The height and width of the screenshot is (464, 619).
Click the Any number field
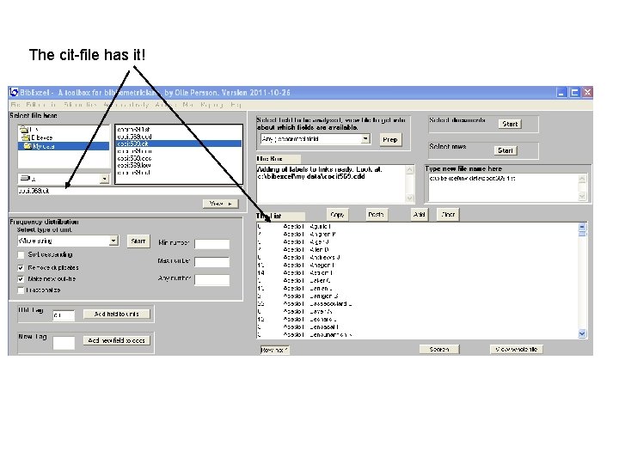tap(212, 280)
